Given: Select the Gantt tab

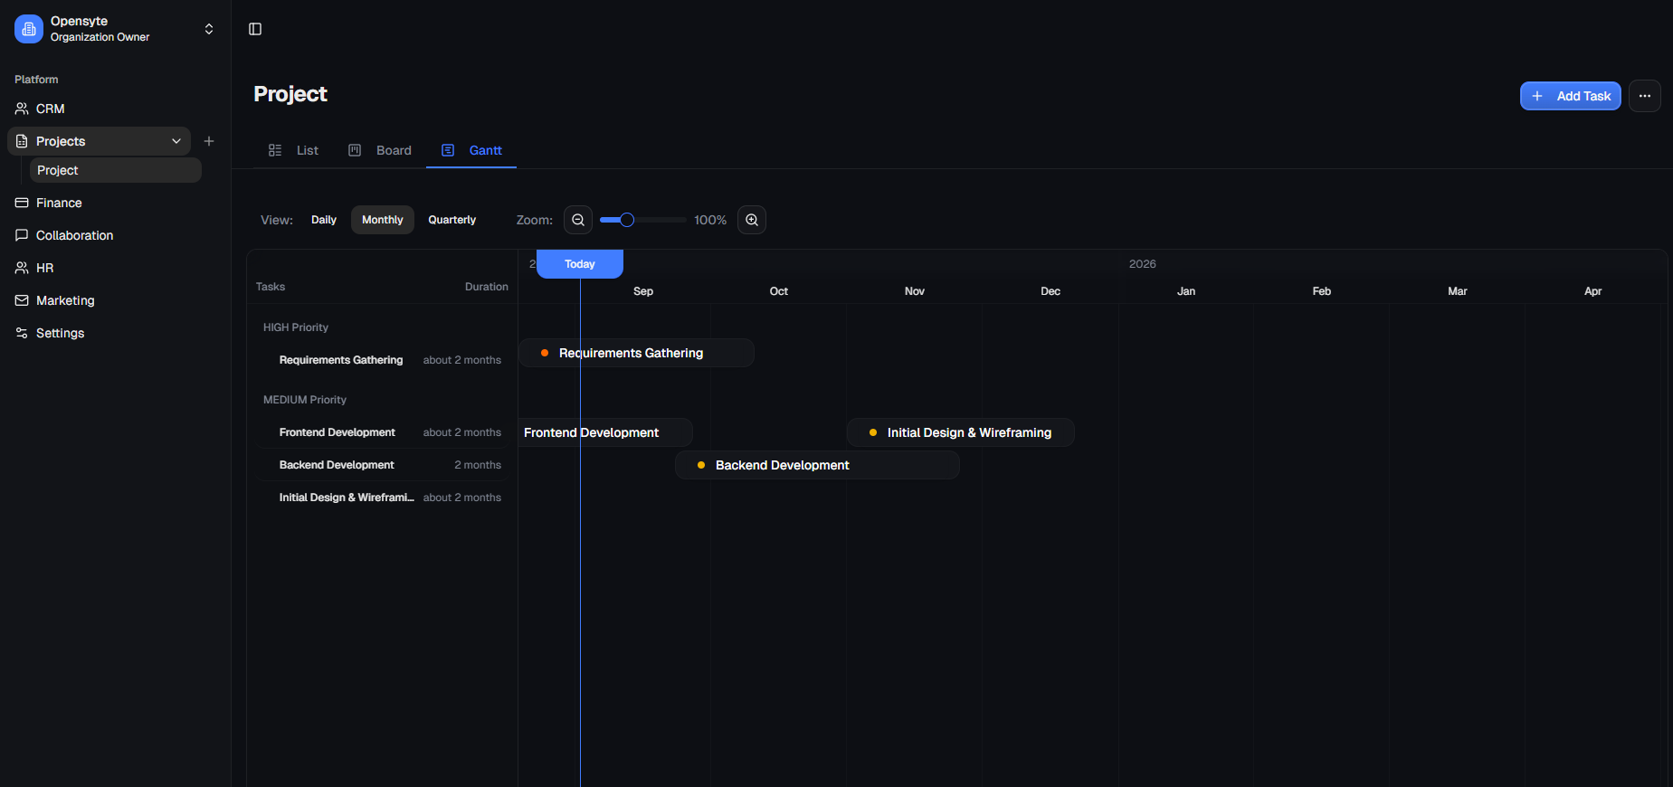Looking at the screenshot, I should (x=471, y=150).
